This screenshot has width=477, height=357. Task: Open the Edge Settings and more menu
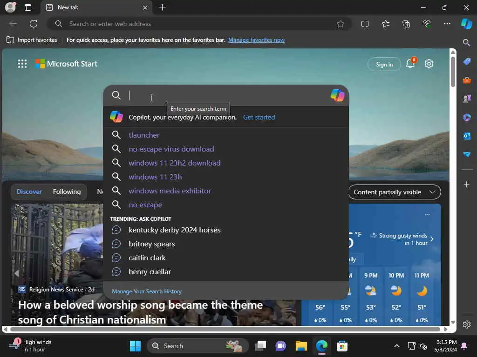click(x=447, y=24)
